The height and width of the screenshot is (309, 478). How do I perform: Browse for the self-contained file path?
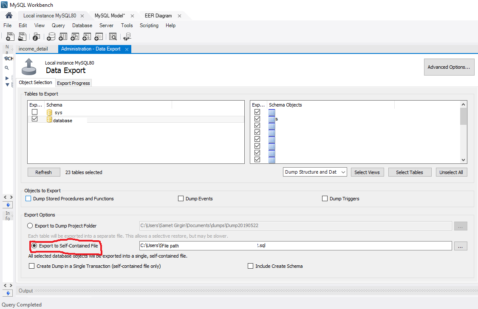[461, 246]
